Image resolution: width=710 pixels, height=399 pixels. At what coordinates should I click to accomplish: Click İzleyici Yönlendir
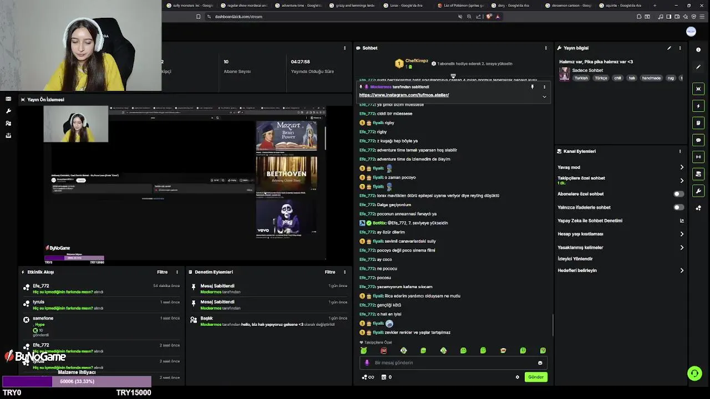[575, 259]
